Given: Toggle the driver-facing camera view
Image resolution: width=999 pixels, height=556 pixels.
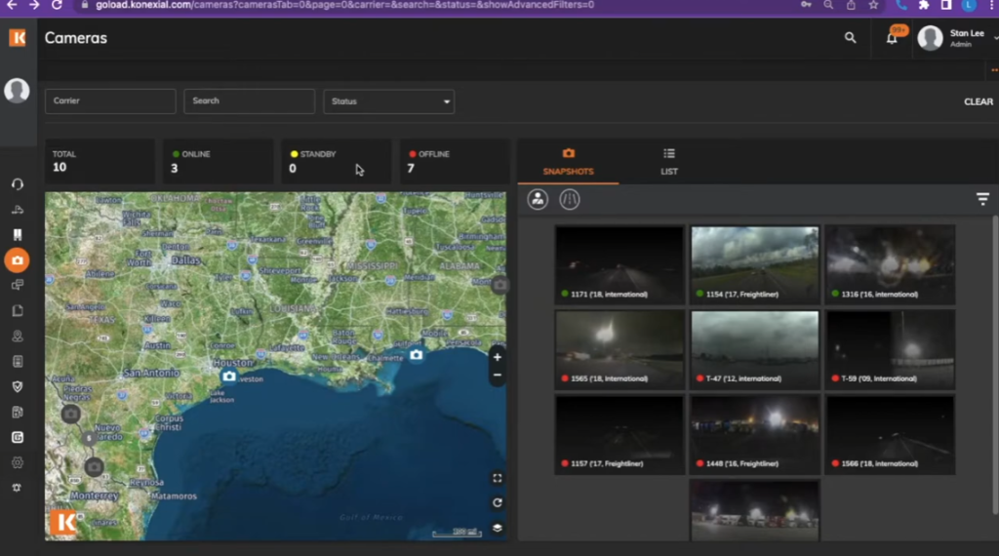Looking at the screenshot, I should click(x=538, y=199).
